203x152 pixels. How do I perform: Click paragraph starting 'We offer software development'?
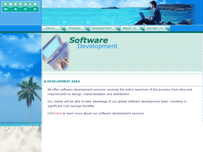[120, 92]
